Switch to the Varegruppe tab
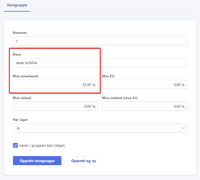Screen dimensions: 200x180 coord(17,5)
